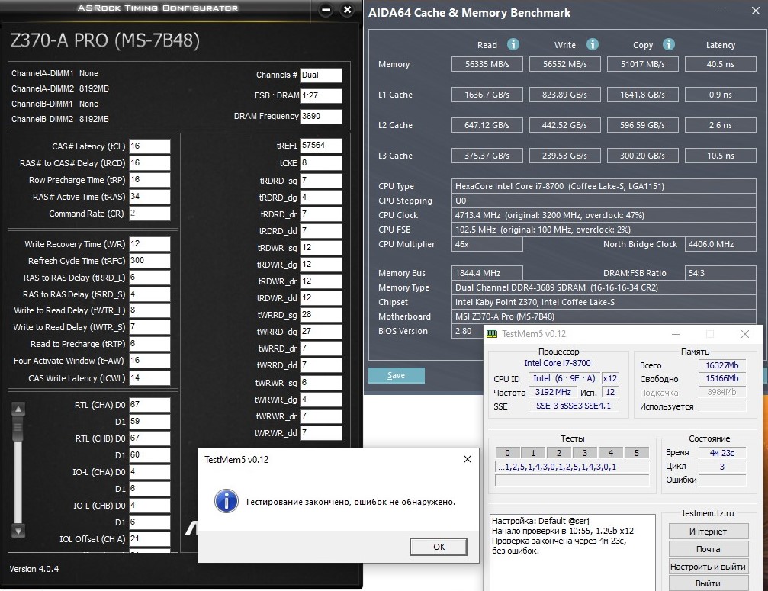Click OK in the TestMem5 message dialog
Viewport: 768px width, 591px height.
pos(439,547)
